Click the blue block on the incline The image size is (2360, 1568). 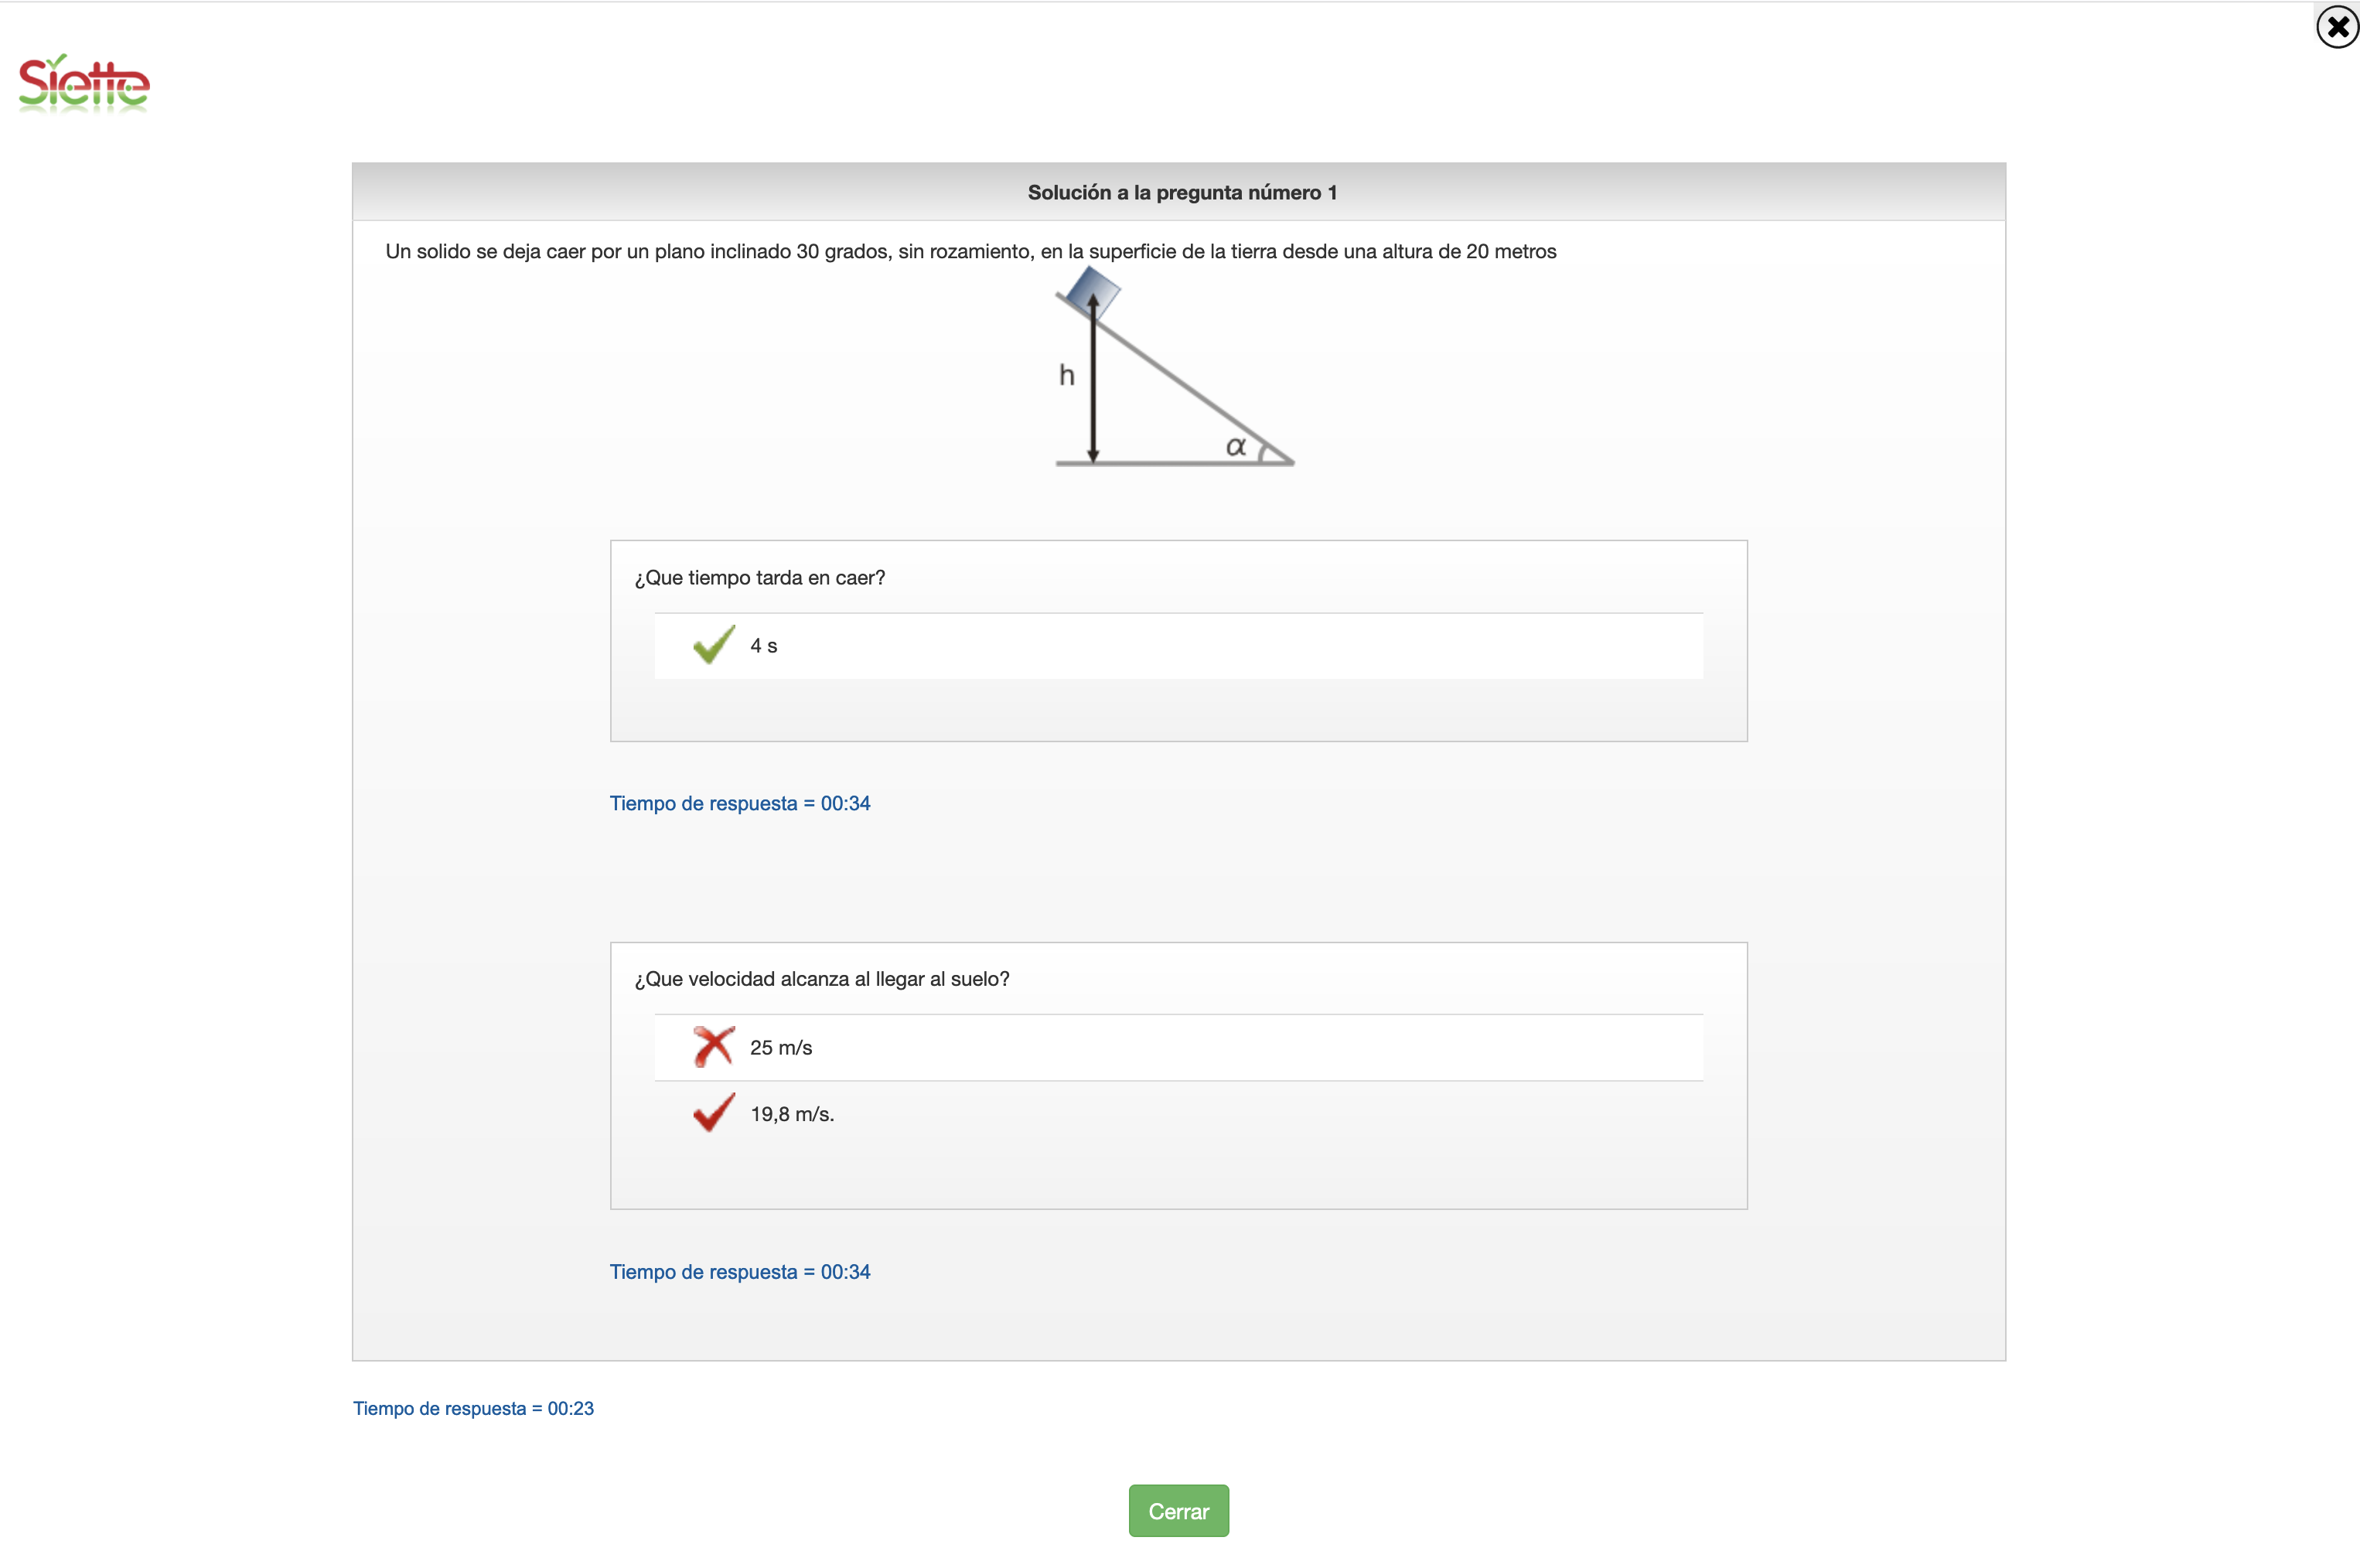pyautogui.click(x=1092, y=291)
